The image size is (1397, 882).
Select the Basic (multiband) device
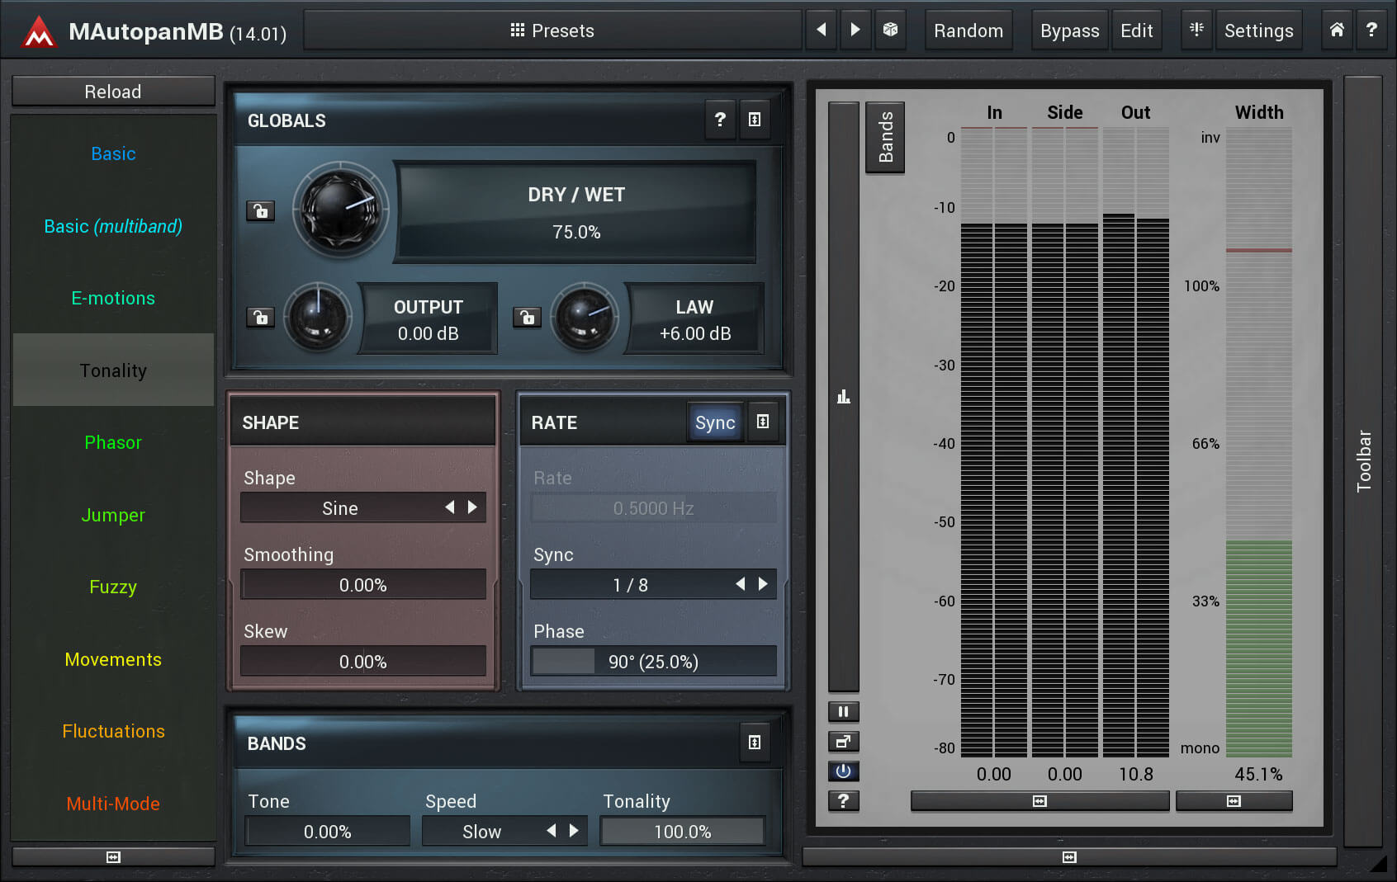(113, 226)
